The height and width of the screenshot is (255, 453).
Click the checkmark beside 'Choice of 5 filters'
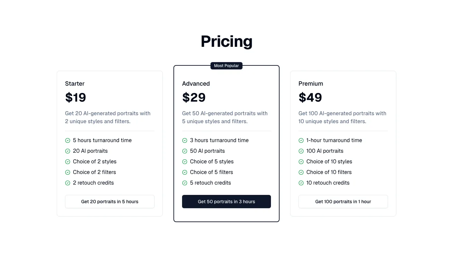tap(185, 172)
